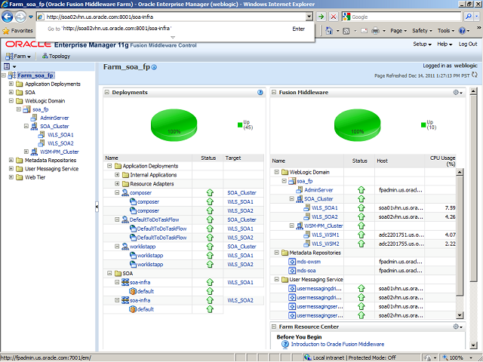483x362 pixels.
Task: Click the Fusion Middleware table vertical scrollbar
Action: point(460,226)
